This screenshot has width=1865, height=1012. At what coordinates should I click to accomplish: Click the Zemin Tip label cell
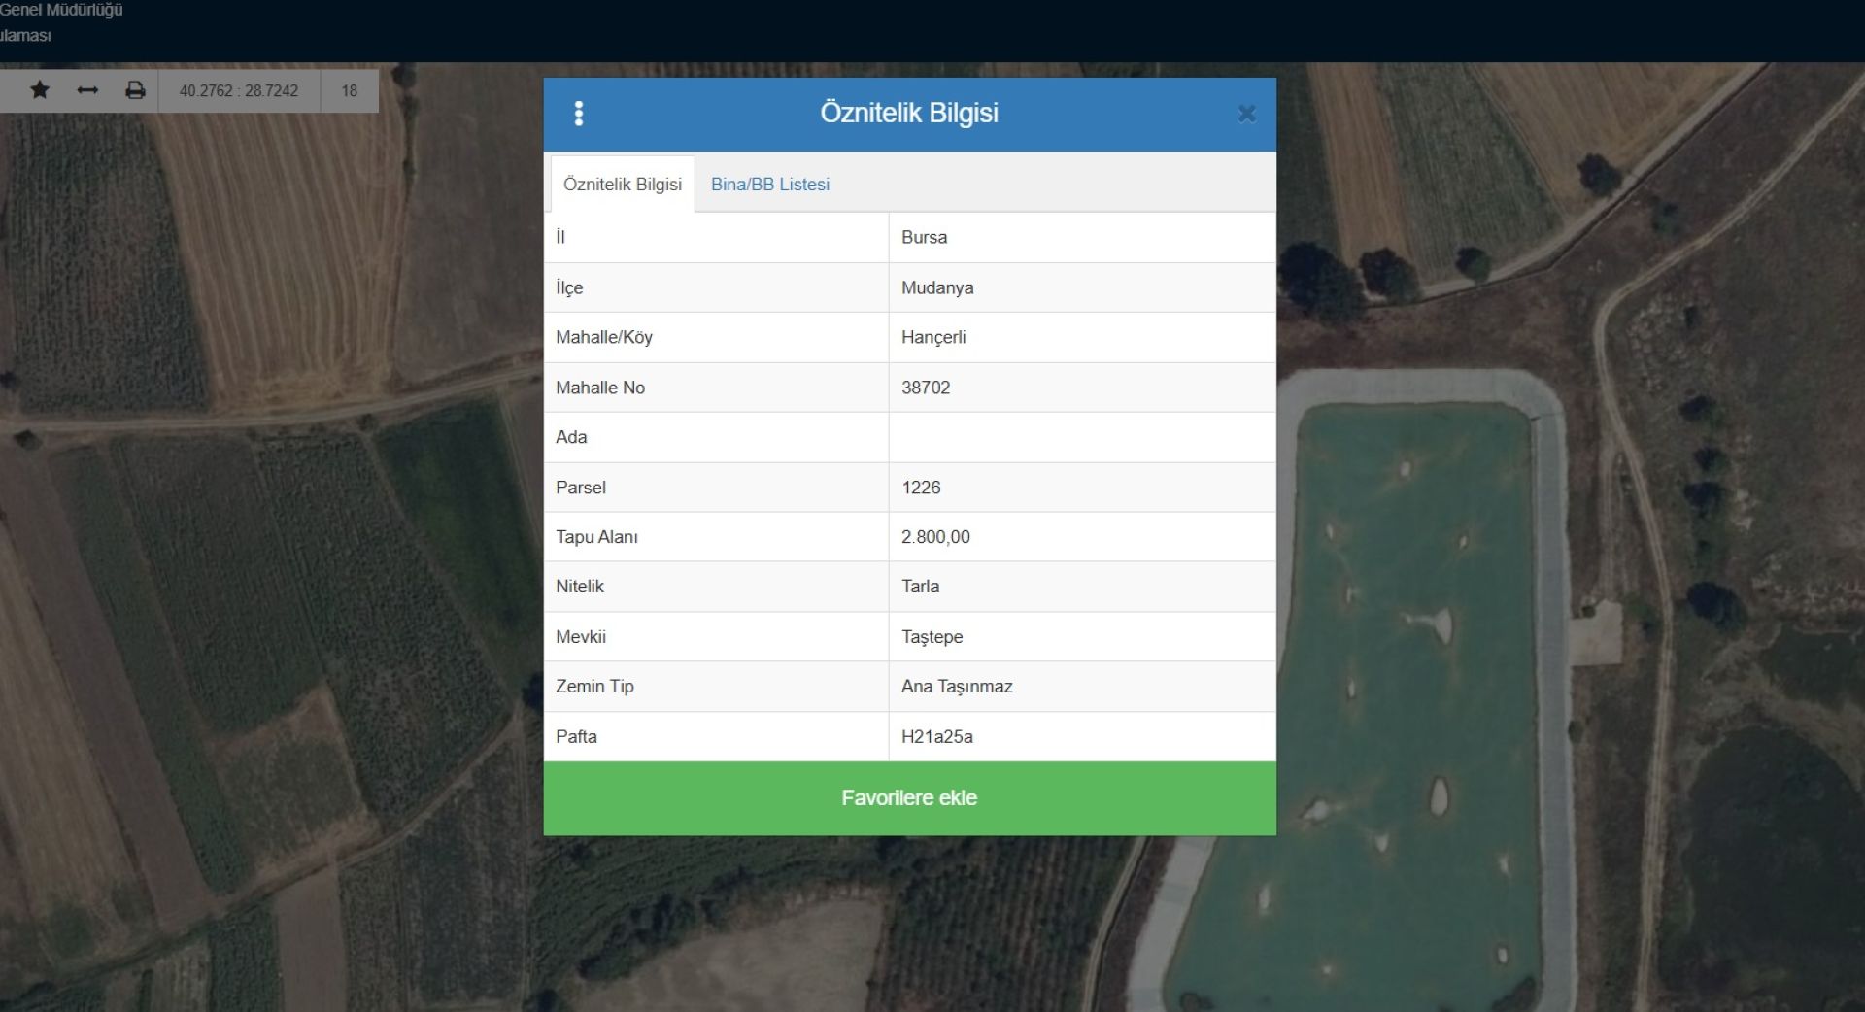[716, 687]
